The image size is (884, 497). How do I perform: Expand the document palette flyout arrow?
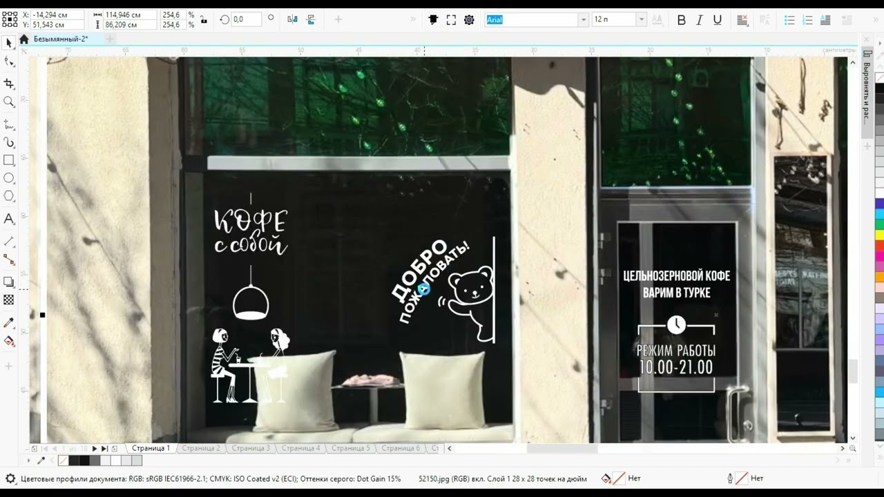28,460
